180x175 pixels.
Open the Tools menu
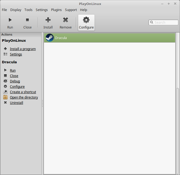(28, 10)
